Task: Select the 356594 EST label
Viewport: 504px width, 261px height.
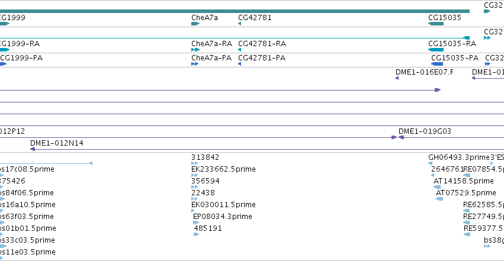Action: (206, 181)
